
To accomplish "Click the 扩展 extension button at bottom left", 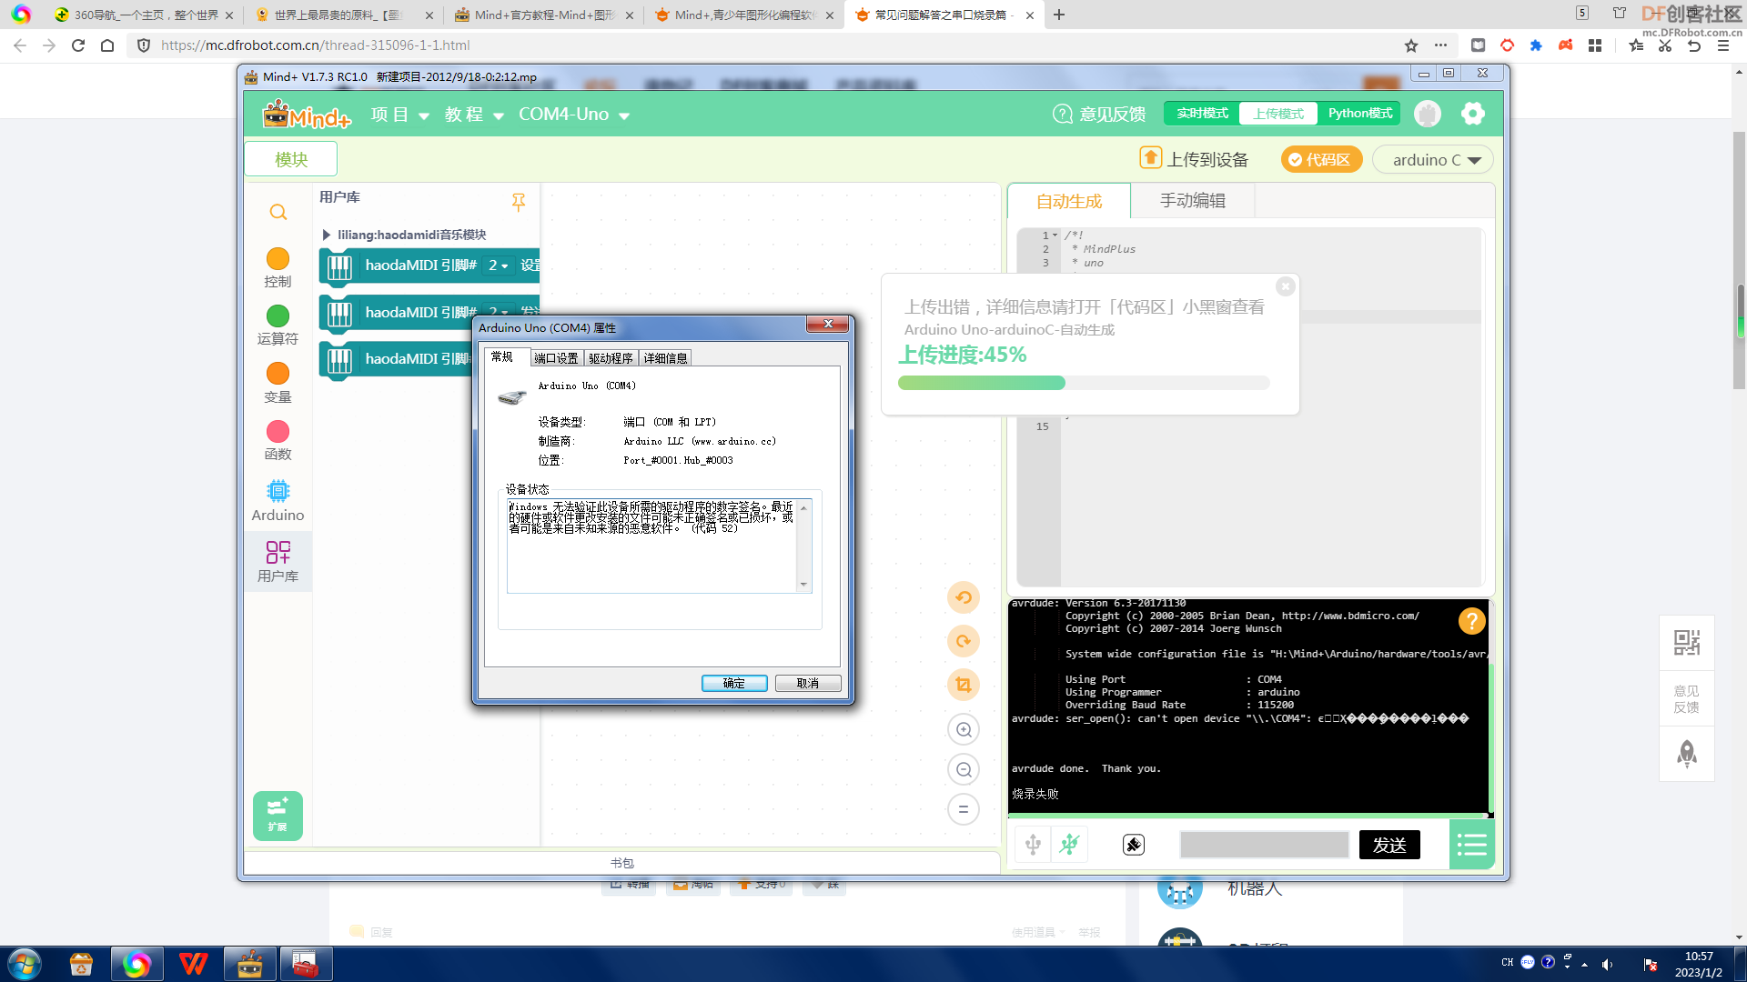I will (x=278, y=815).
